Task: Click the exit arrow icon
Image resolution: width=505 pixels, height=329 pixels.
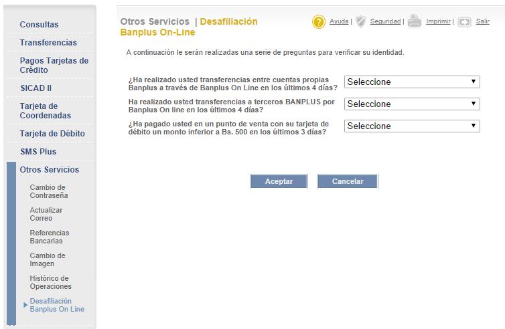Action: point(464,22)
